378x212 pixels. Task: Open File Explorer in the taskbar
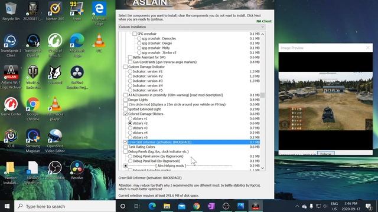click(167, 206)
